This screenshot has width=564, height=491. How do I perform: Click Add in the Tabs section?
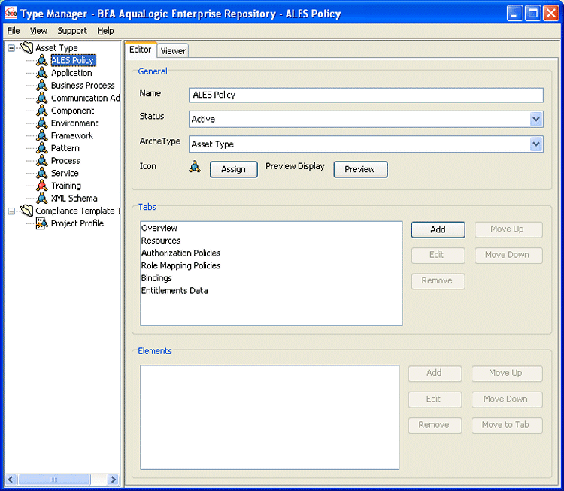(438, 229)
